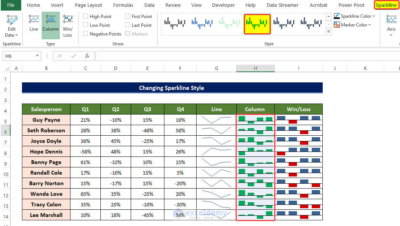Expand the Style gallery More button

pyautogui.click(x=328, y=32)
